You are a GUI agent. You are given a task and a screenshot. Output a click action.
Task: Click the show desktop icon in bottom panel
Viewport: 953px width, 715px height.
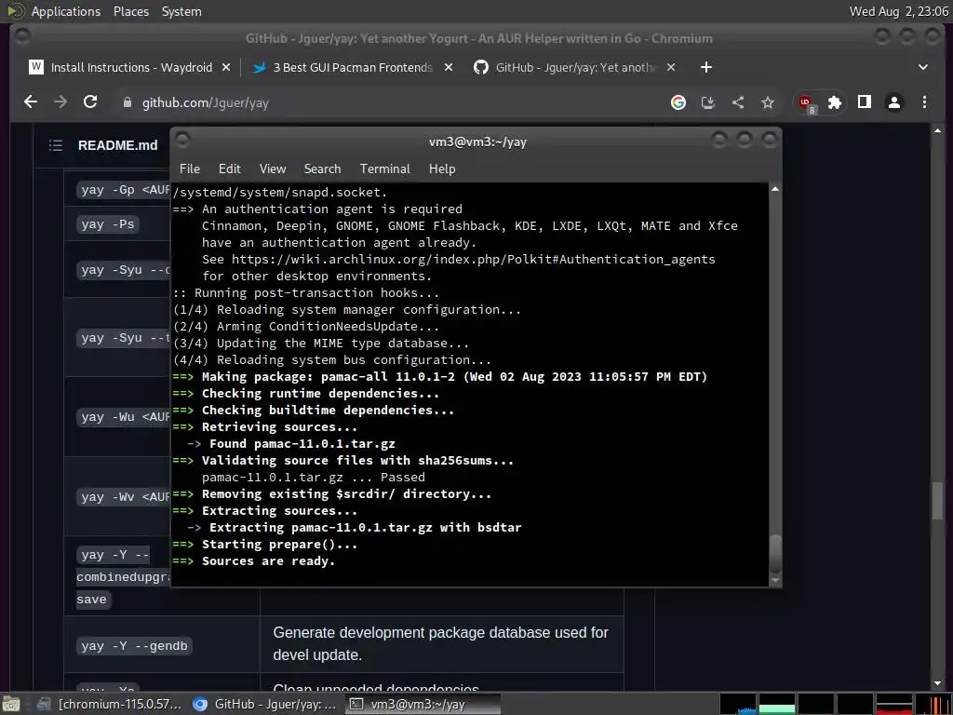click(10, 704)
